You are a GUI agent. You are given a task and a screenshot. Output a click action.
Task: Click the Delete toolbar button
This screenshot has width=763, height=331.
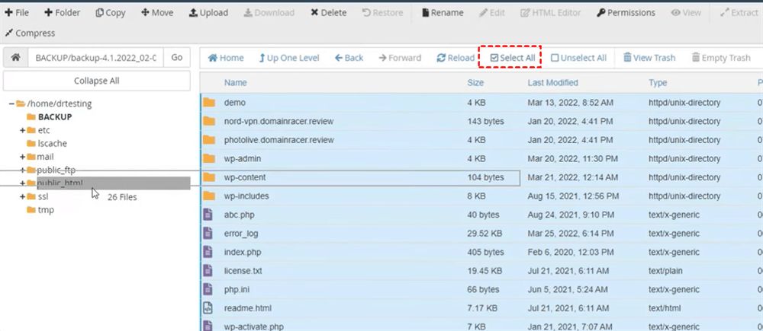pos(328,13)
